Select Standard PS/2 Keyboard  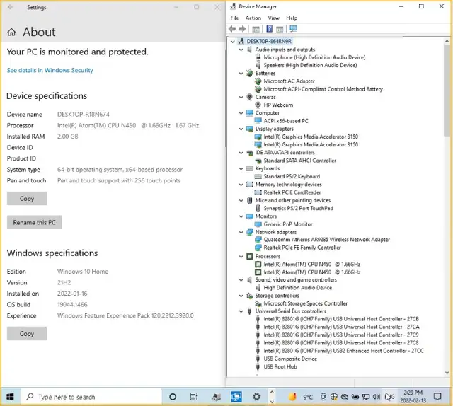tap(292, 176)
